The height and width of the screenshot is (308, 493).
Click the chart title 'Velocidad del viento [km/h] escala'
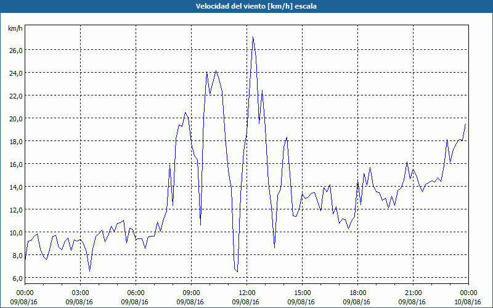click(x=256, y=6)
